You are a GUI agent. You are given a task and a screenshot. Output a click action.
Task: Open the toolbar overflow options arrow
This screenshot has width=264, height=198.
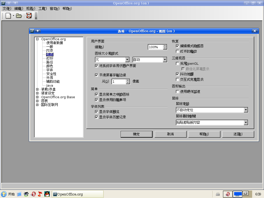click(x=36, y=16)
